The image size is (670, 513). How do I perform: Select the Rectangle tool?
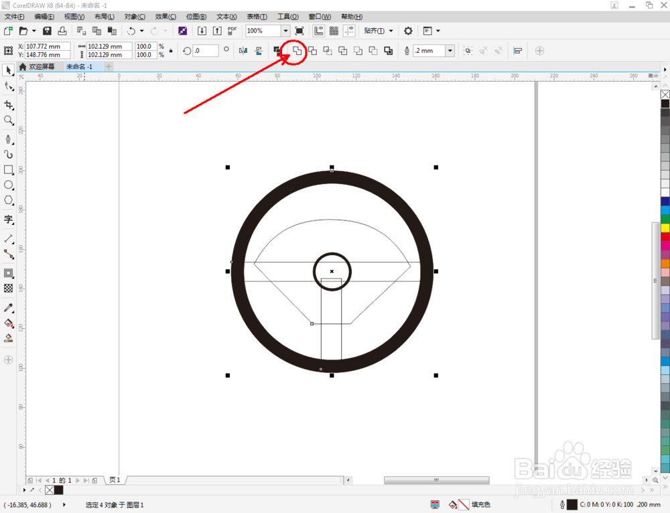click(9, 169)
